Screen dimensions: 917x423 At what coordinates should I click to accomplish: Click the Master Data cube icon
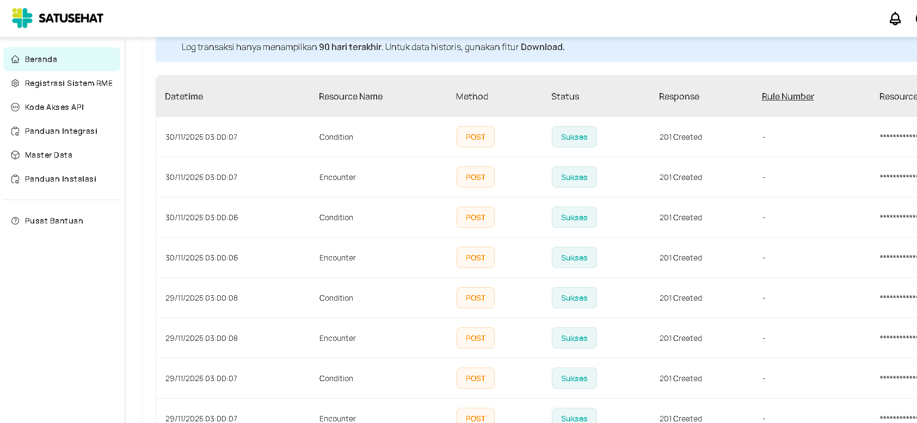[15, 155]
